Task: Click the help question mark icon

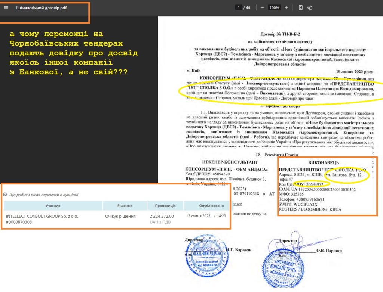Action: (x=5, y=195)
